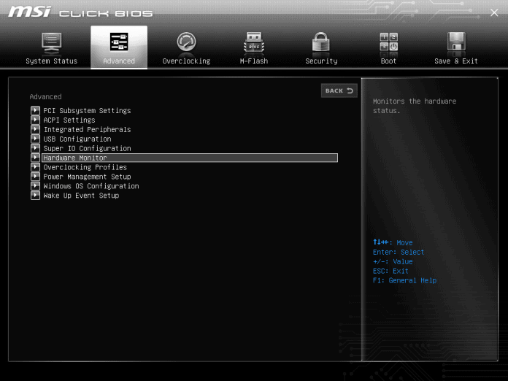This screenshot has height=381, width=508.
Task: Open the System Status monitor icon
Action: 51,42
